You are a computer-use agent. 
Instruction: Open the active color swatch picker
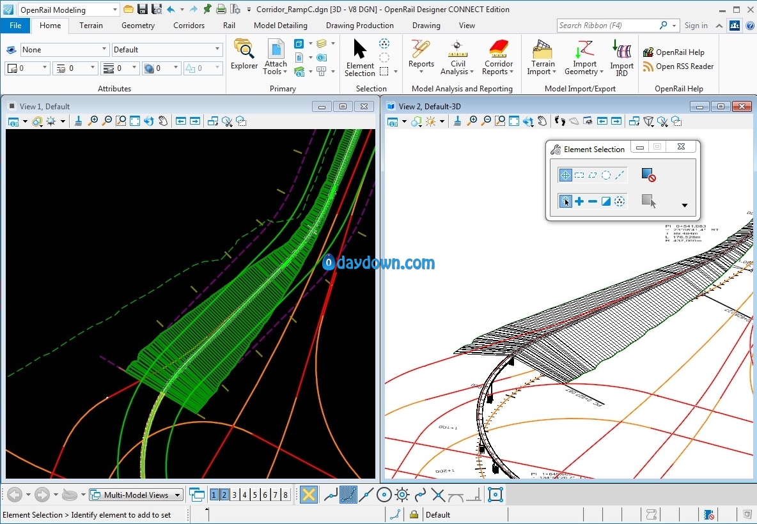click(27, 68)
